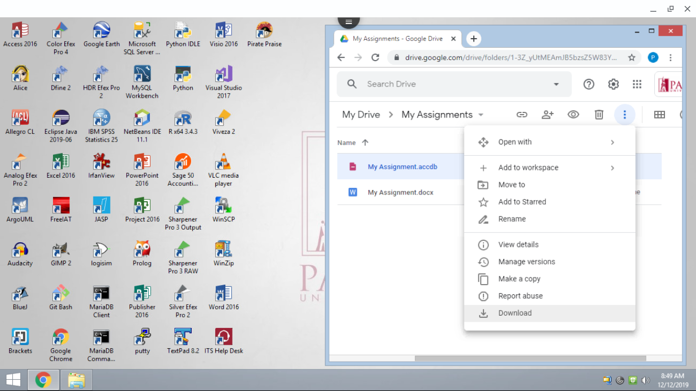Open Windows Start button
696x391 pixels.
[13, 380]
